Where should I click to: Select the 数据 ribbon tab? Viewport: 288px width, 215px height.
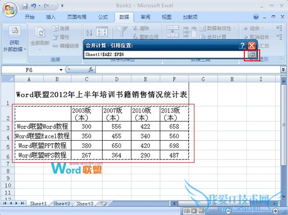point(124,17)
